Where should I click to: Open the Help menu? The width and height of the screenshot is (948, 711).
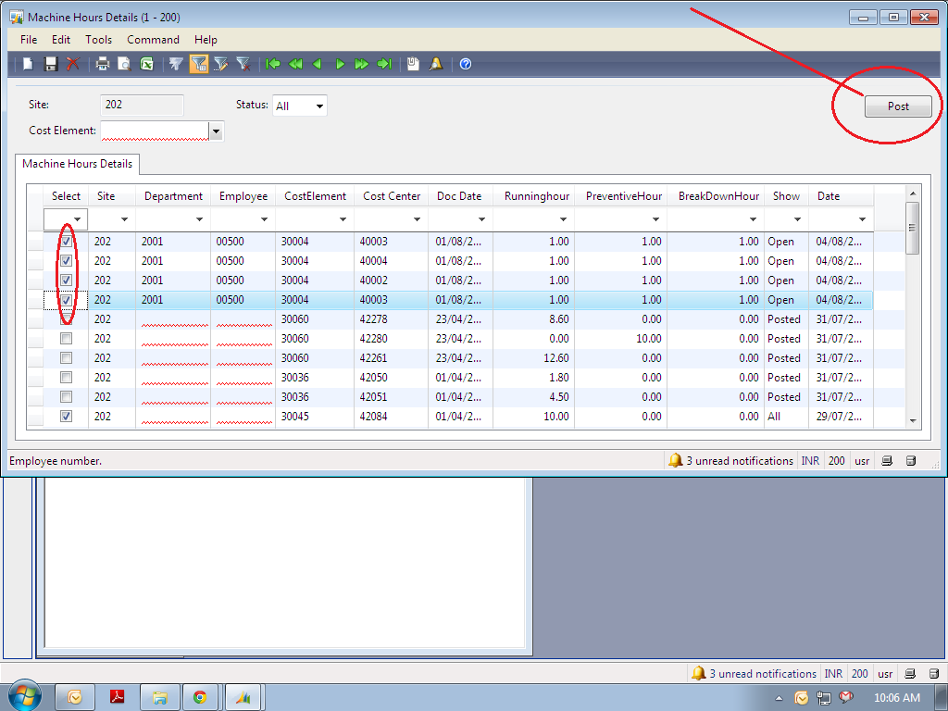[x=206, y=39]
